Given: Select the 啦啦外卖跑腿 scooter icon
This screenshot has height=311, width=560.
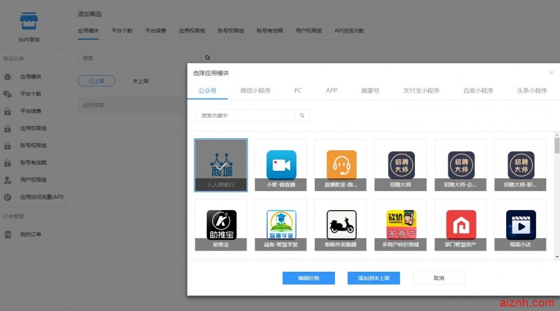Looking at the screenshot, I should click(x=341, y=225).
